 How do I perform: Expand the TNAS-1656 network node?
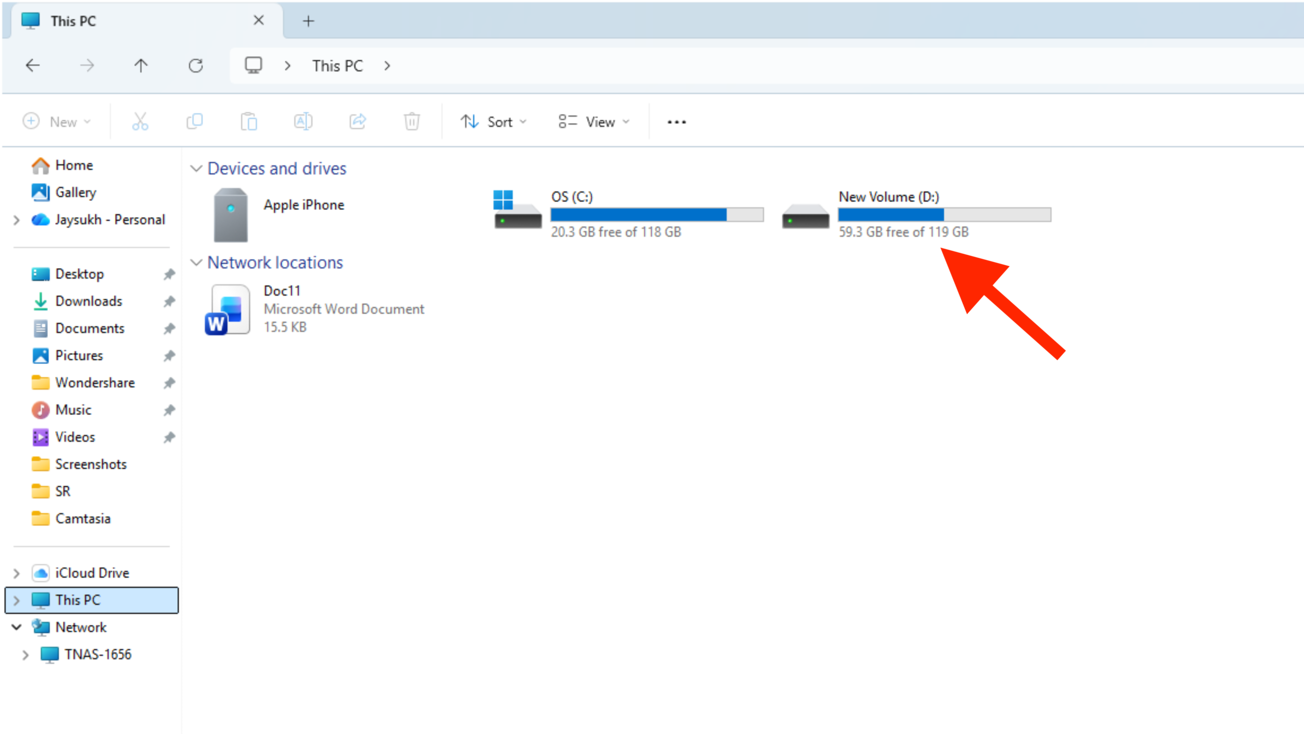coord(25,655)
